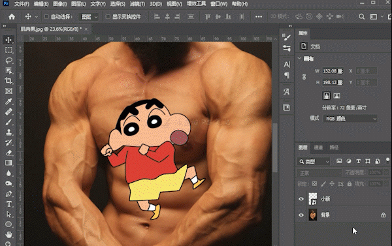Select the Eyedropper tool
The width and height of the screenshot is (392, 246).
[8, 101]
